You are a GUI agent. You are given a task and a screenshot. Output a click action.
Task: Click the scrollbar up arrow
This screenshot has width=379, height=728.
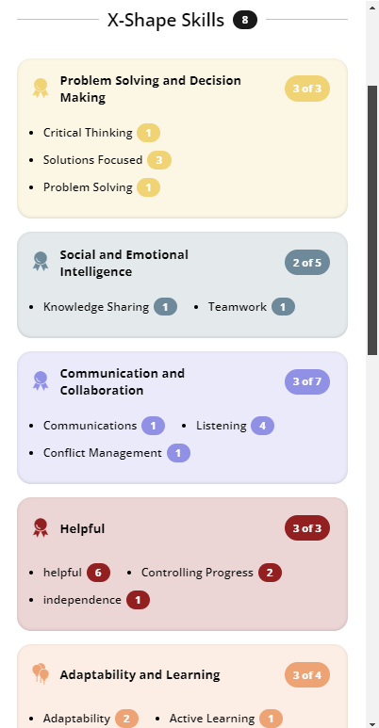[372, 8]
